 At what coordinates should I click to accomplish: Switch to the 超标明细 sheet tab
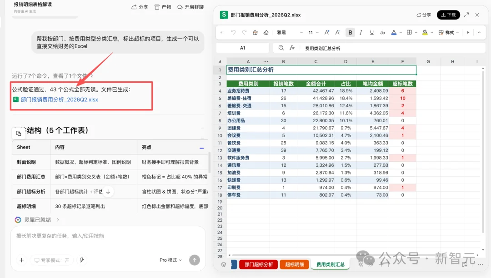pyautogui.click(x=294, y=264)
